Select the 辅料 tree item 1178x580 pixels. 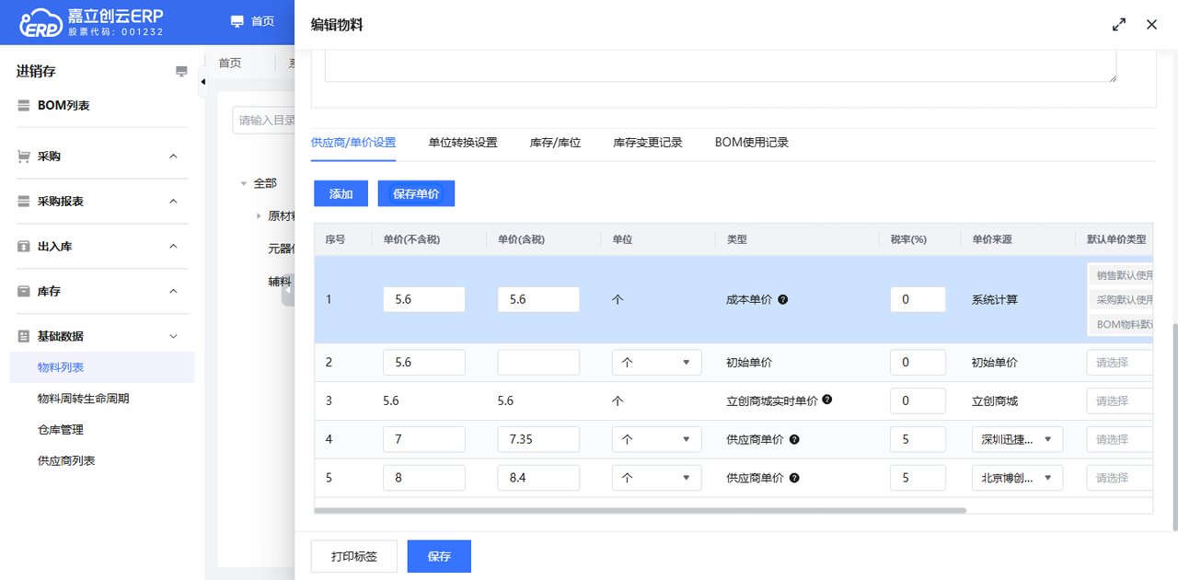(280, 282)
